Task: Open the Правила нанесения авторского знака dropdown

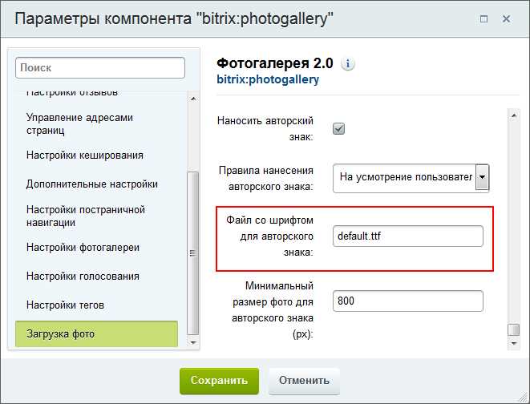Action: coord(411,178)
